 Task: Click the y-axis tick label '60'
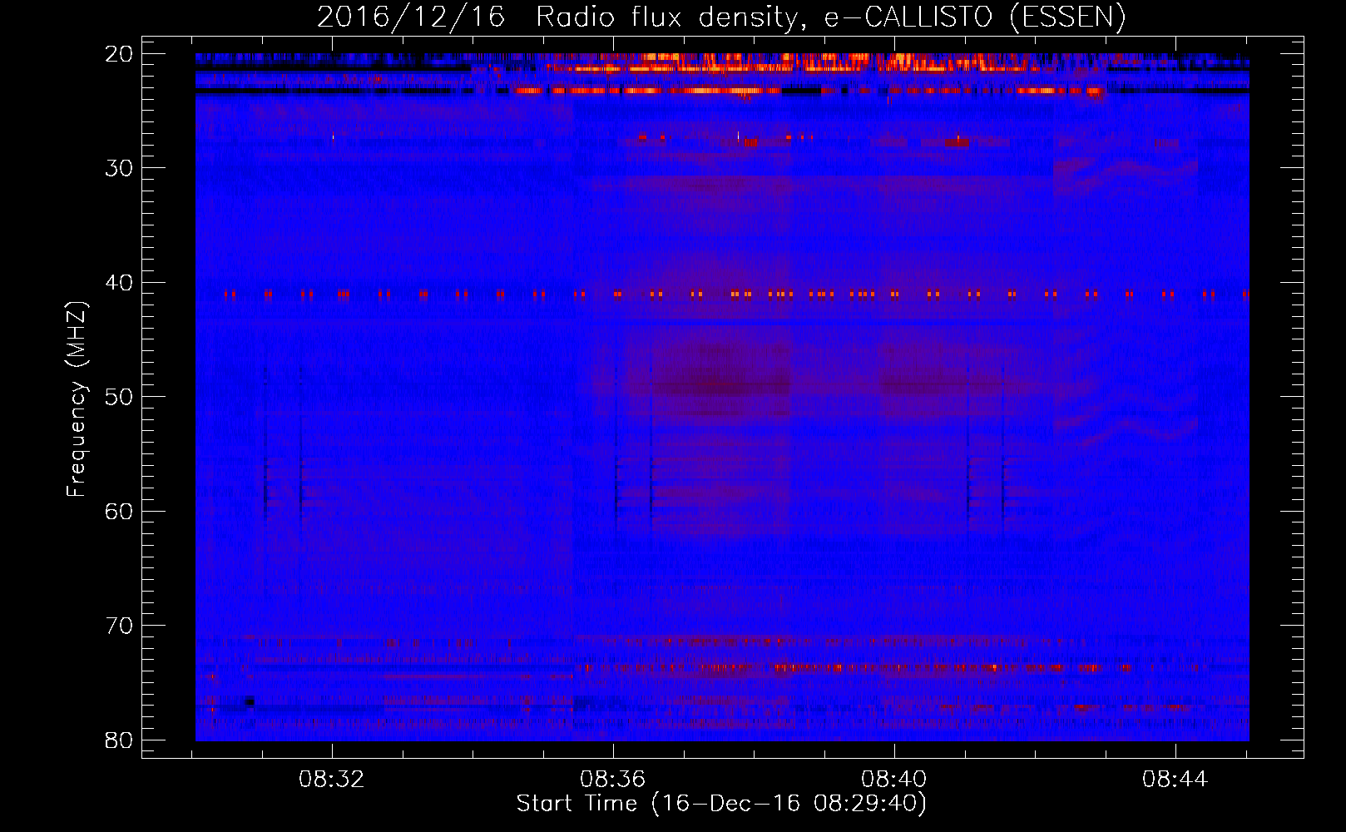120,511
